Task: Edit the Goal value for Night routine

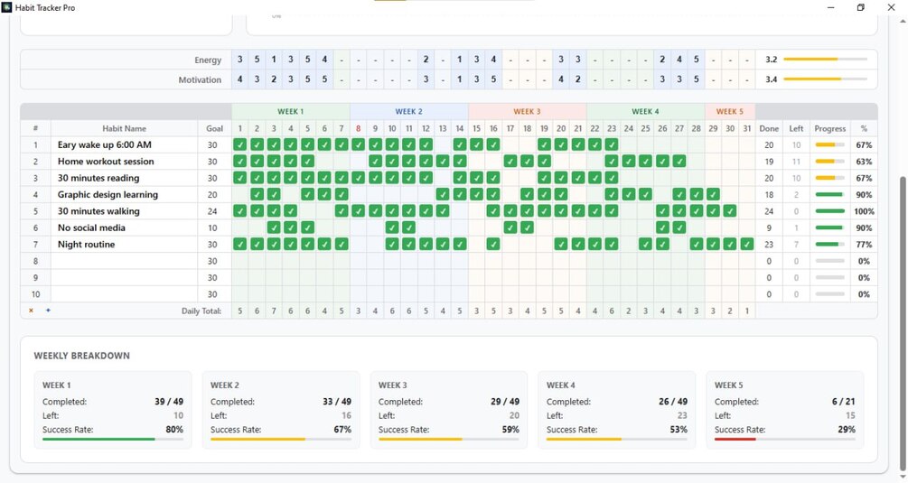Action: click(212, 245)
